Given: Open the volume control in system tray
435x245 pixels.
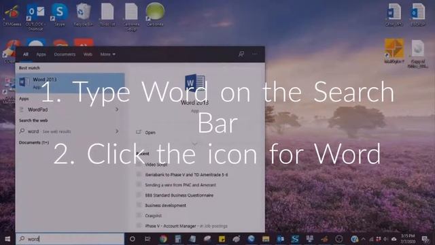Looking at the screenshot, I should (385, 239).
